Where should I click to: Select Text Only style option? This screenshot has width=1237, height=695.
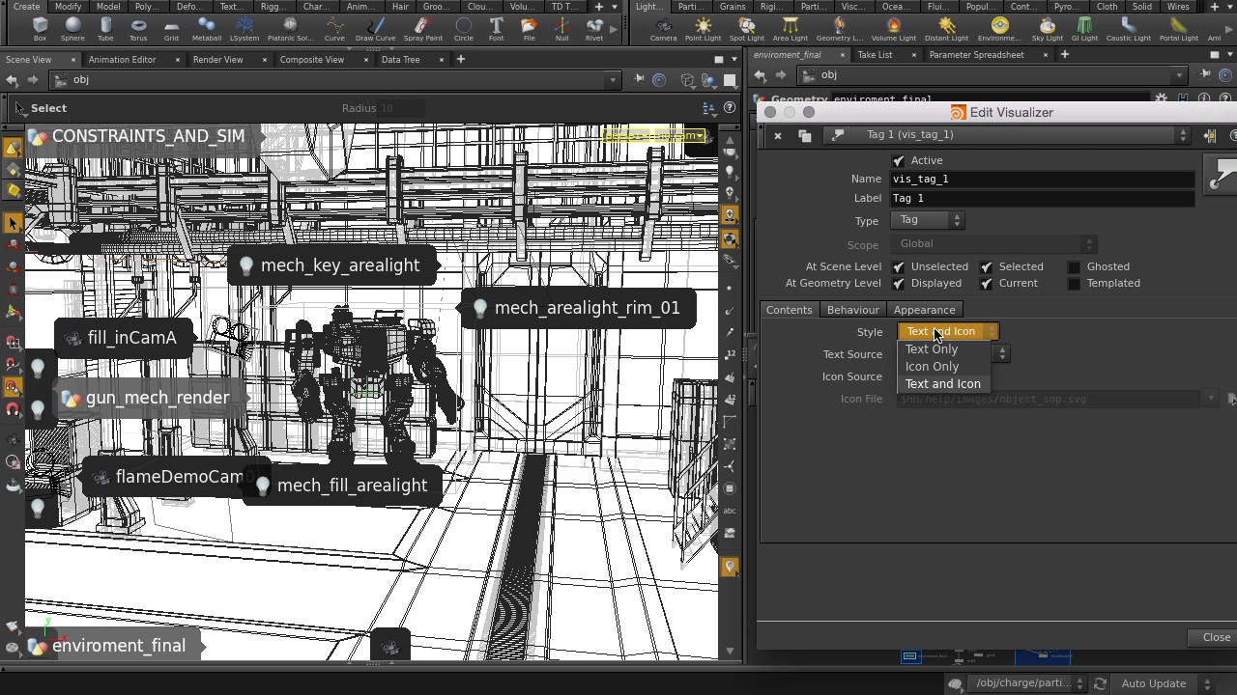click(x=931, y=349)
